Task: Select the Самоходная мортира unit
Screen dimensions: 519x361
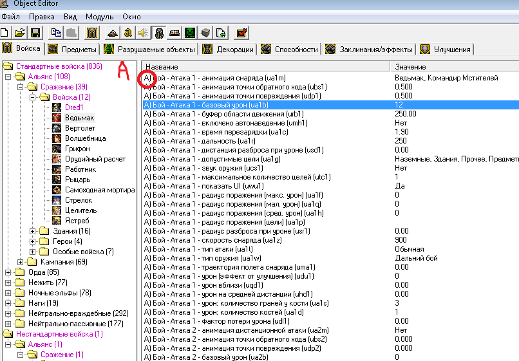Action: (x=100, y=189)
